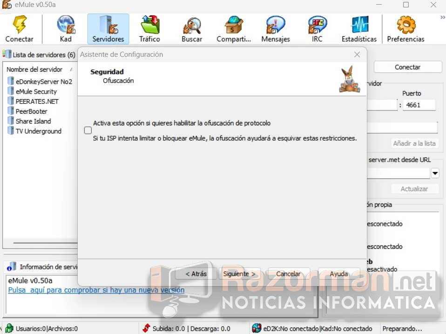This screenshot has width=446, height=334.
Task: Click the Puerto field showing 4661
Action: click(x=419, y=105)
